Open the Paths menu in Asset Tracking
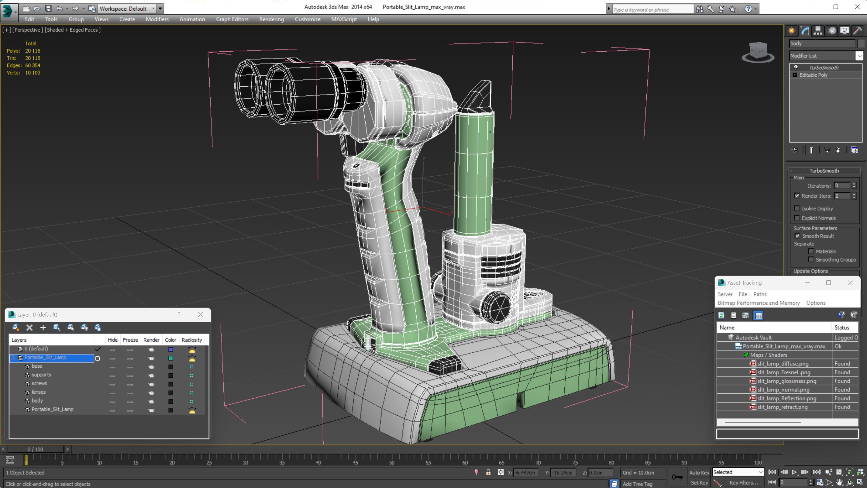 tap(760, 294)
